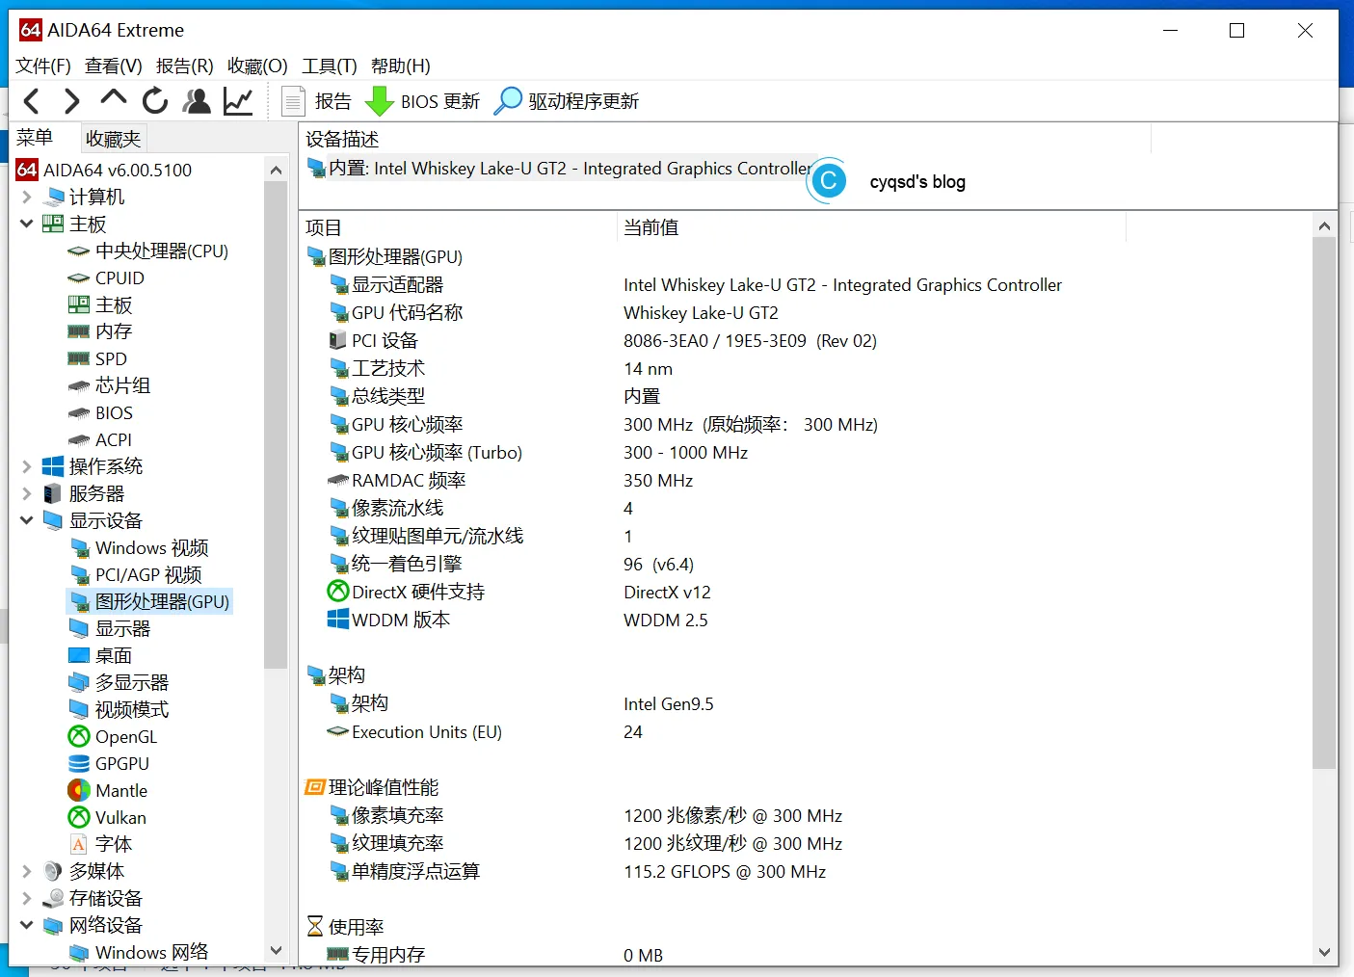This screenshot has height=977, width=1354.
Task: Click the details pane scrollbar down arrow
Action: click(1324, 952)
